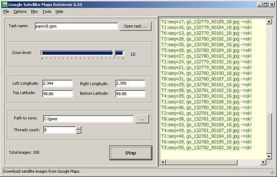Click the log horizontal scroll left arrow
277x177 pixels.
point(163,162)
